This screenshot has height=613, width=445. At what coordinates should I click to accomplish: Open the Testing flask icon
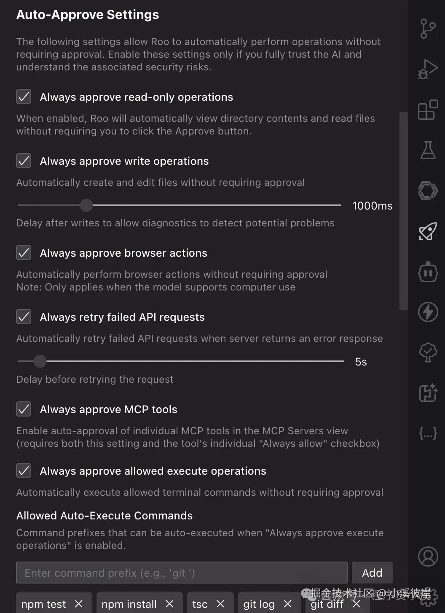pos(428,150)
